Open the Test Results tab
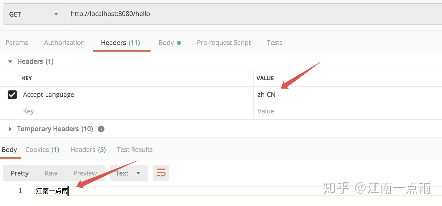Screen dimensions: 442x206 (x=134, y=150)
